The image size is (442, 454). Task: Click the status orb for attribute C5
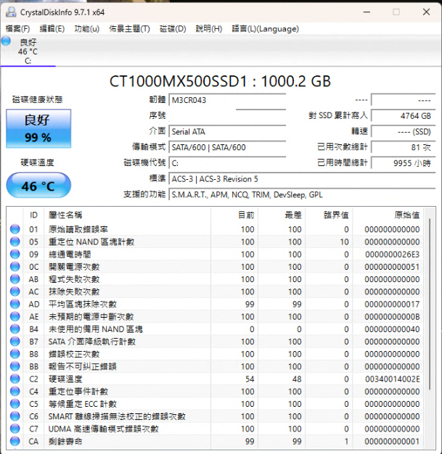click(15, 404)
